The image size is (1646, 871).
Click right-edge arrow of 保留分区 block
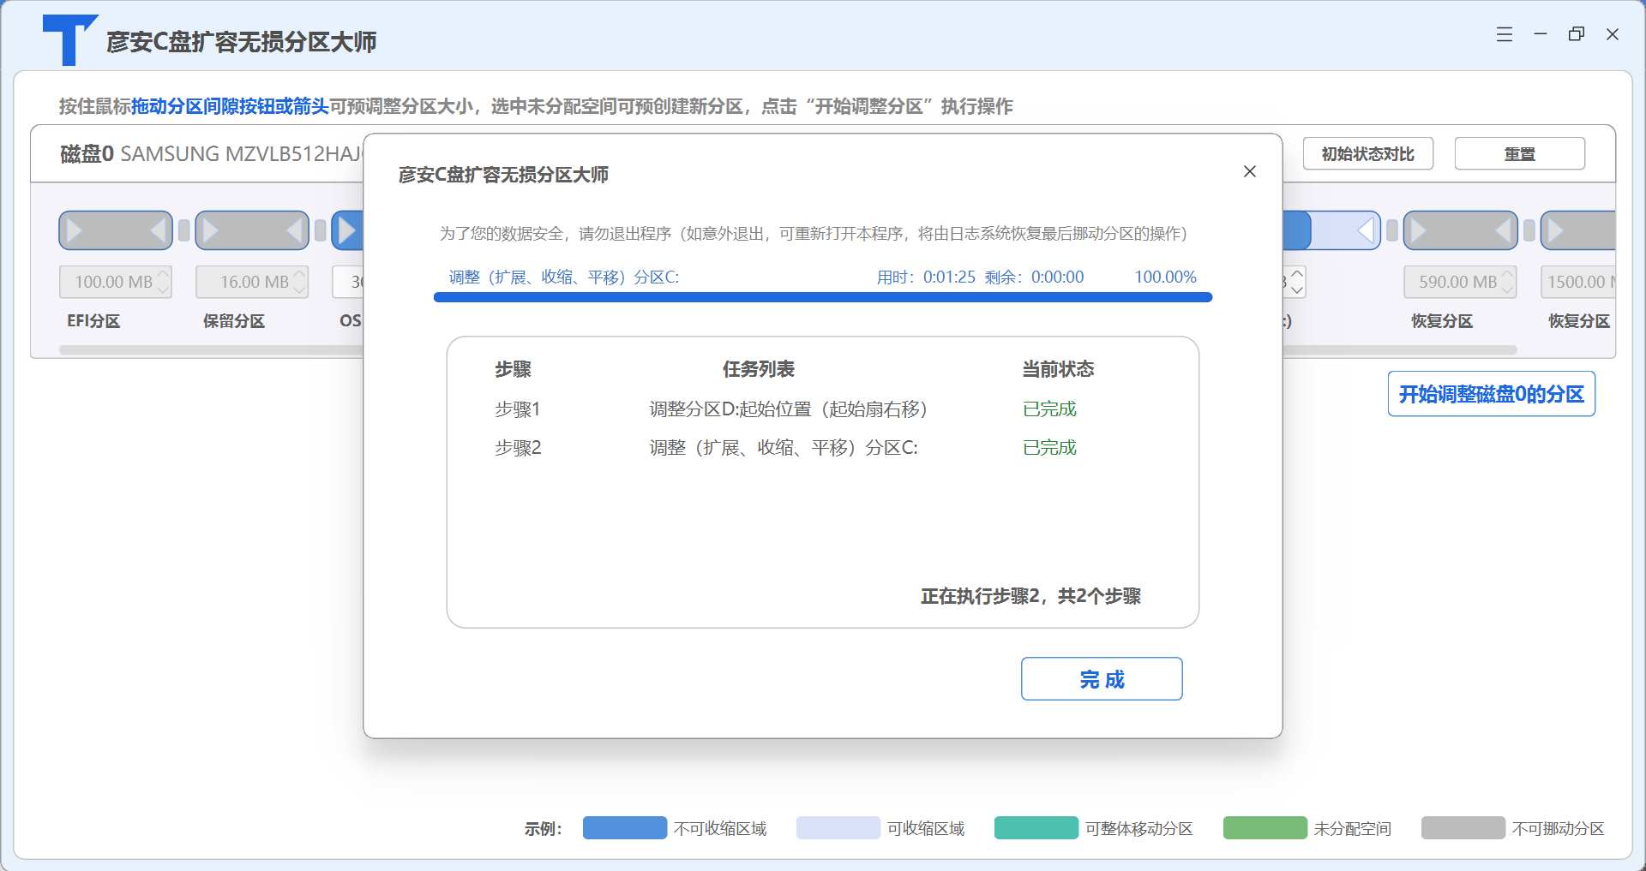tap(294, 230)
